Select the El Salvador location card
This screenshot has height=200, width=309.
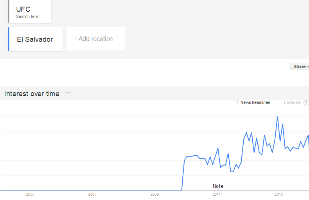(35, 39)
